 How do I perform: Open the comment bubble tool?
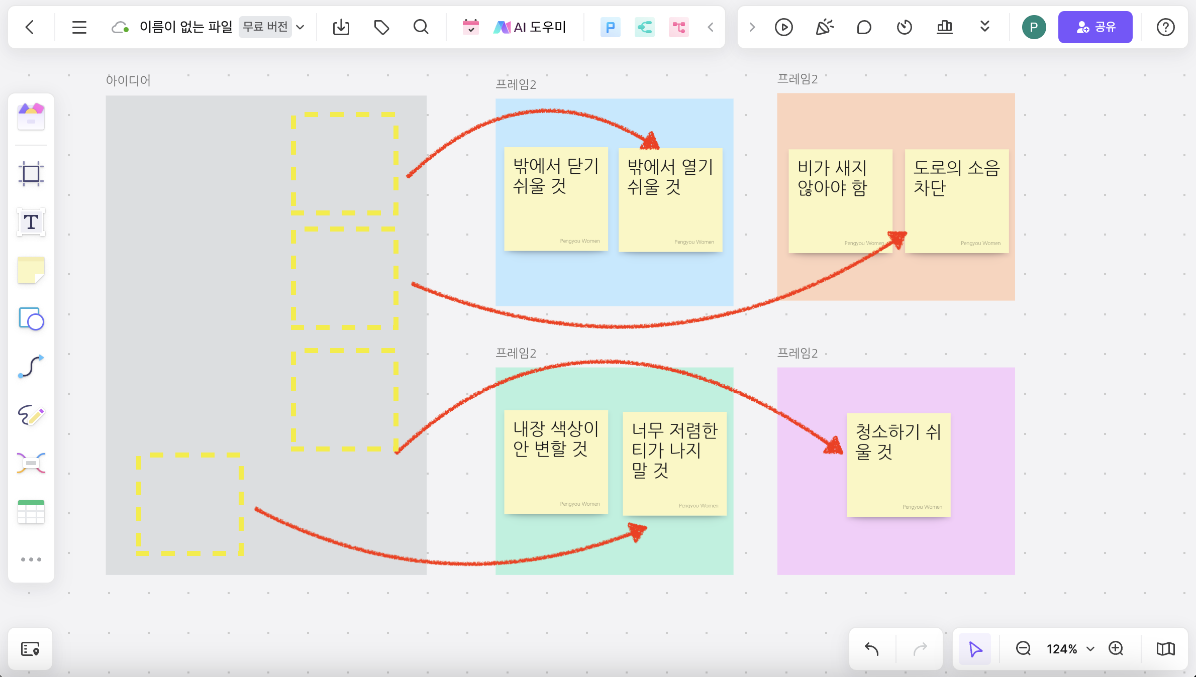[864, 27]
